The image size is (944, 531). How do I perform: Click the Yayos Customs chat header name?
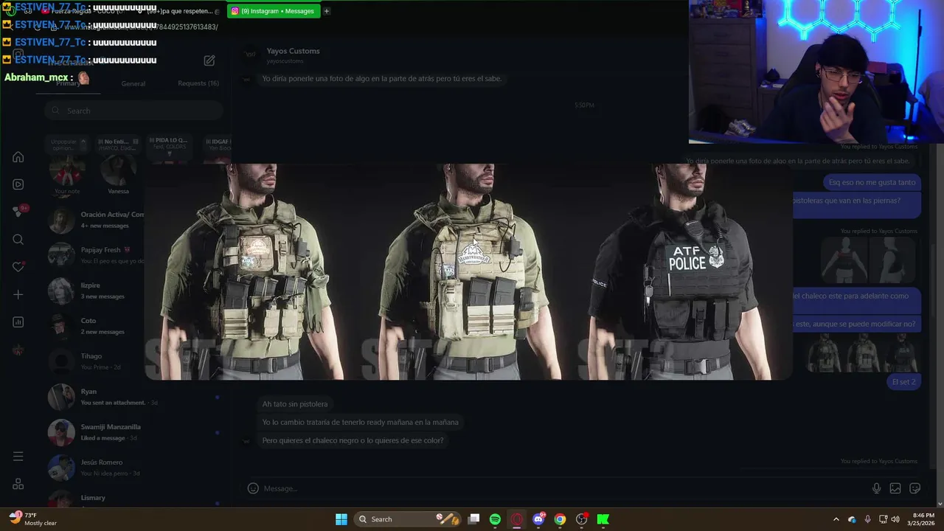293,51
